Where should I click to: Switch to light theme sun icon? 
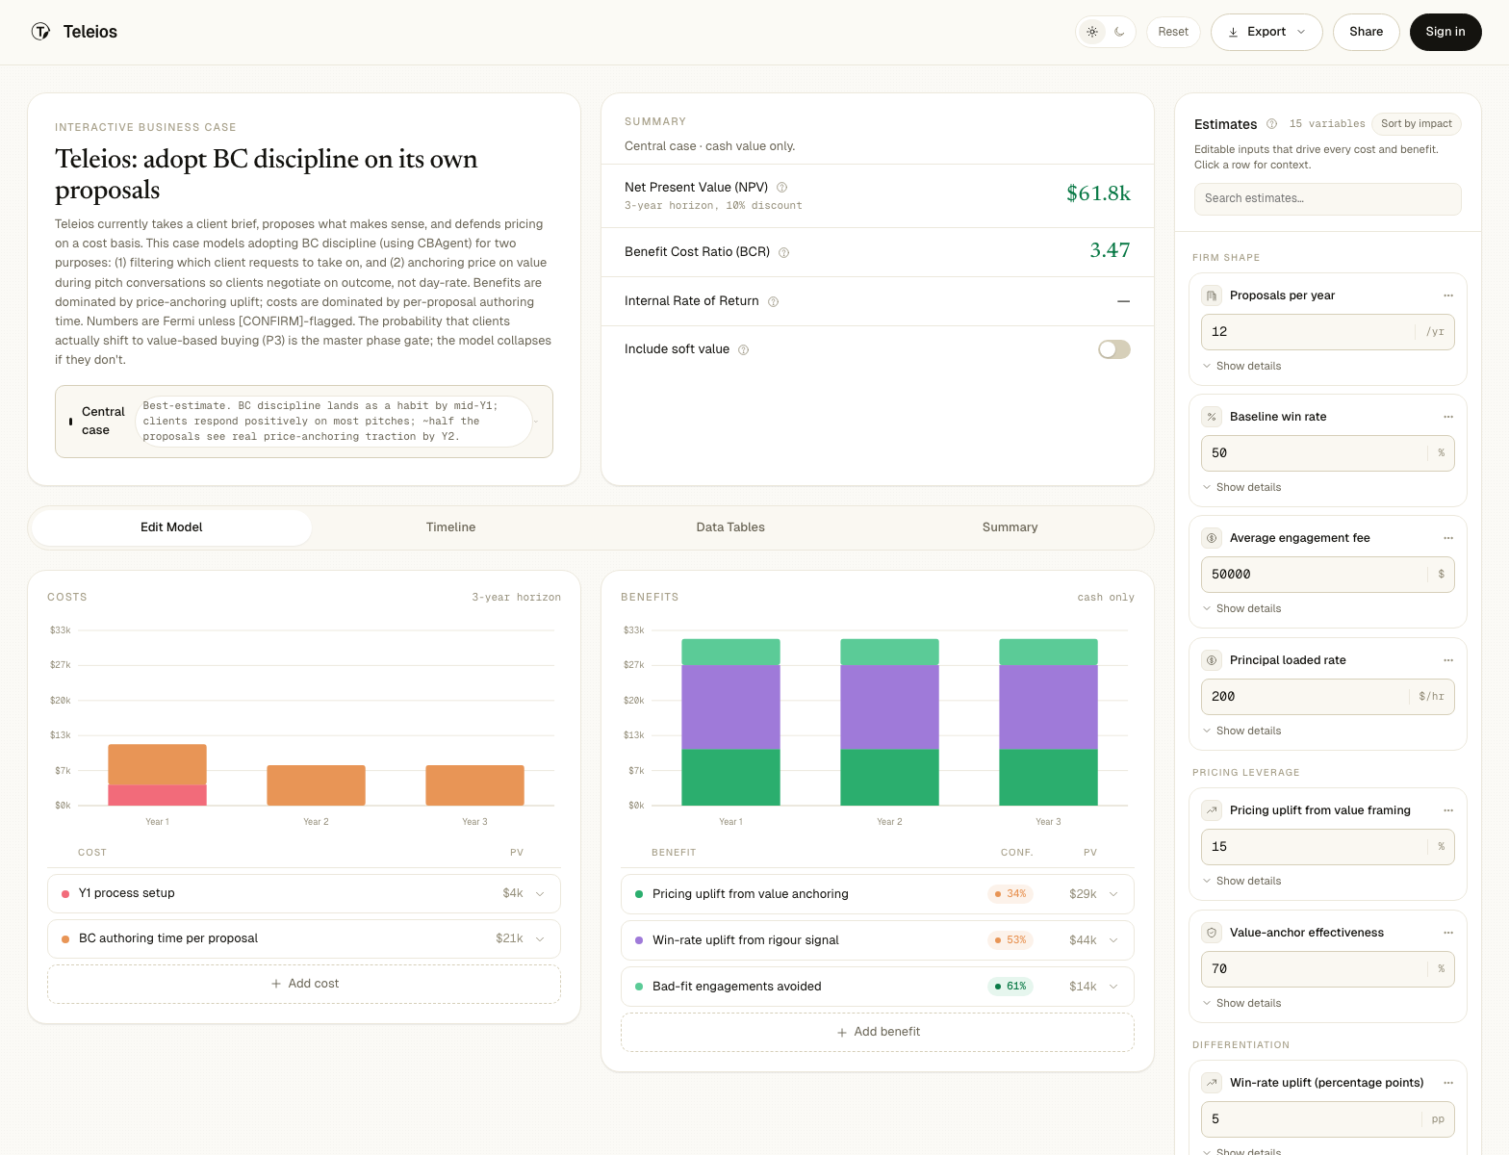[x=1092, y=32]
